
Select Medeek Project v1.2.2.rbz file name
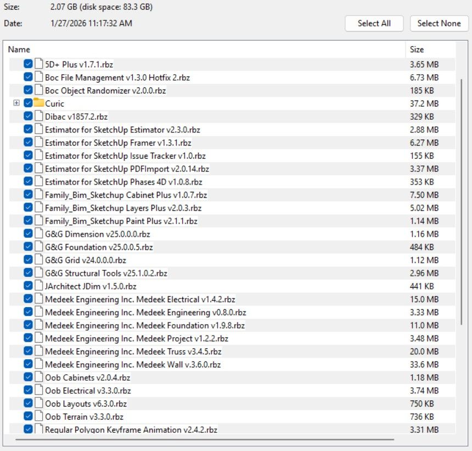point(137,338)
